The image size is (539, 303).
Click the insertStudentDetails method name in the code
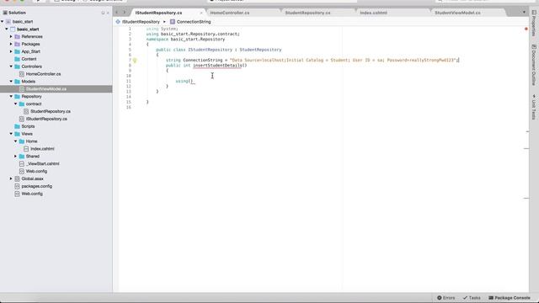click(x=217, y=66)
